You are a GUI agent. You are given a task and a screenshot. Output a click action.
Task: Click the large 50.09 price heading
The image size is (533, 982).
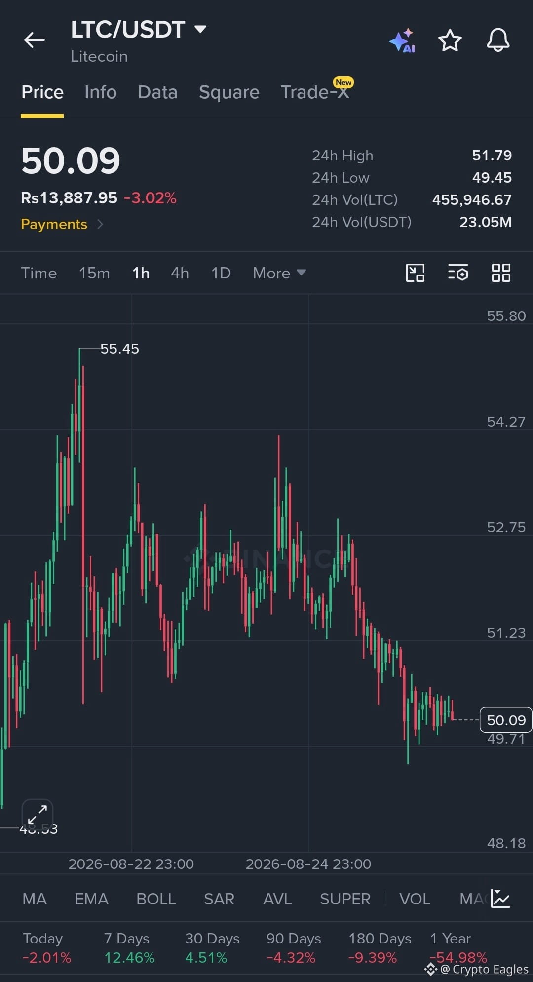coord(71,161)
